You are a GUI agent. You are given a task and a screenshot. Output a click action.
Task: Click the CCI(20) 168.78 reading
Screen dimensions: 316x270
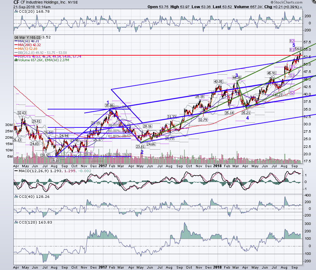[34, 12]
